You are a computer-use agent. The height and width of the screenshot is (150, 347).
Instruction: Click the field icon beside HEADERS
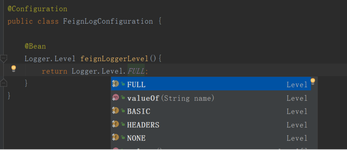click(x=115, y=124)
